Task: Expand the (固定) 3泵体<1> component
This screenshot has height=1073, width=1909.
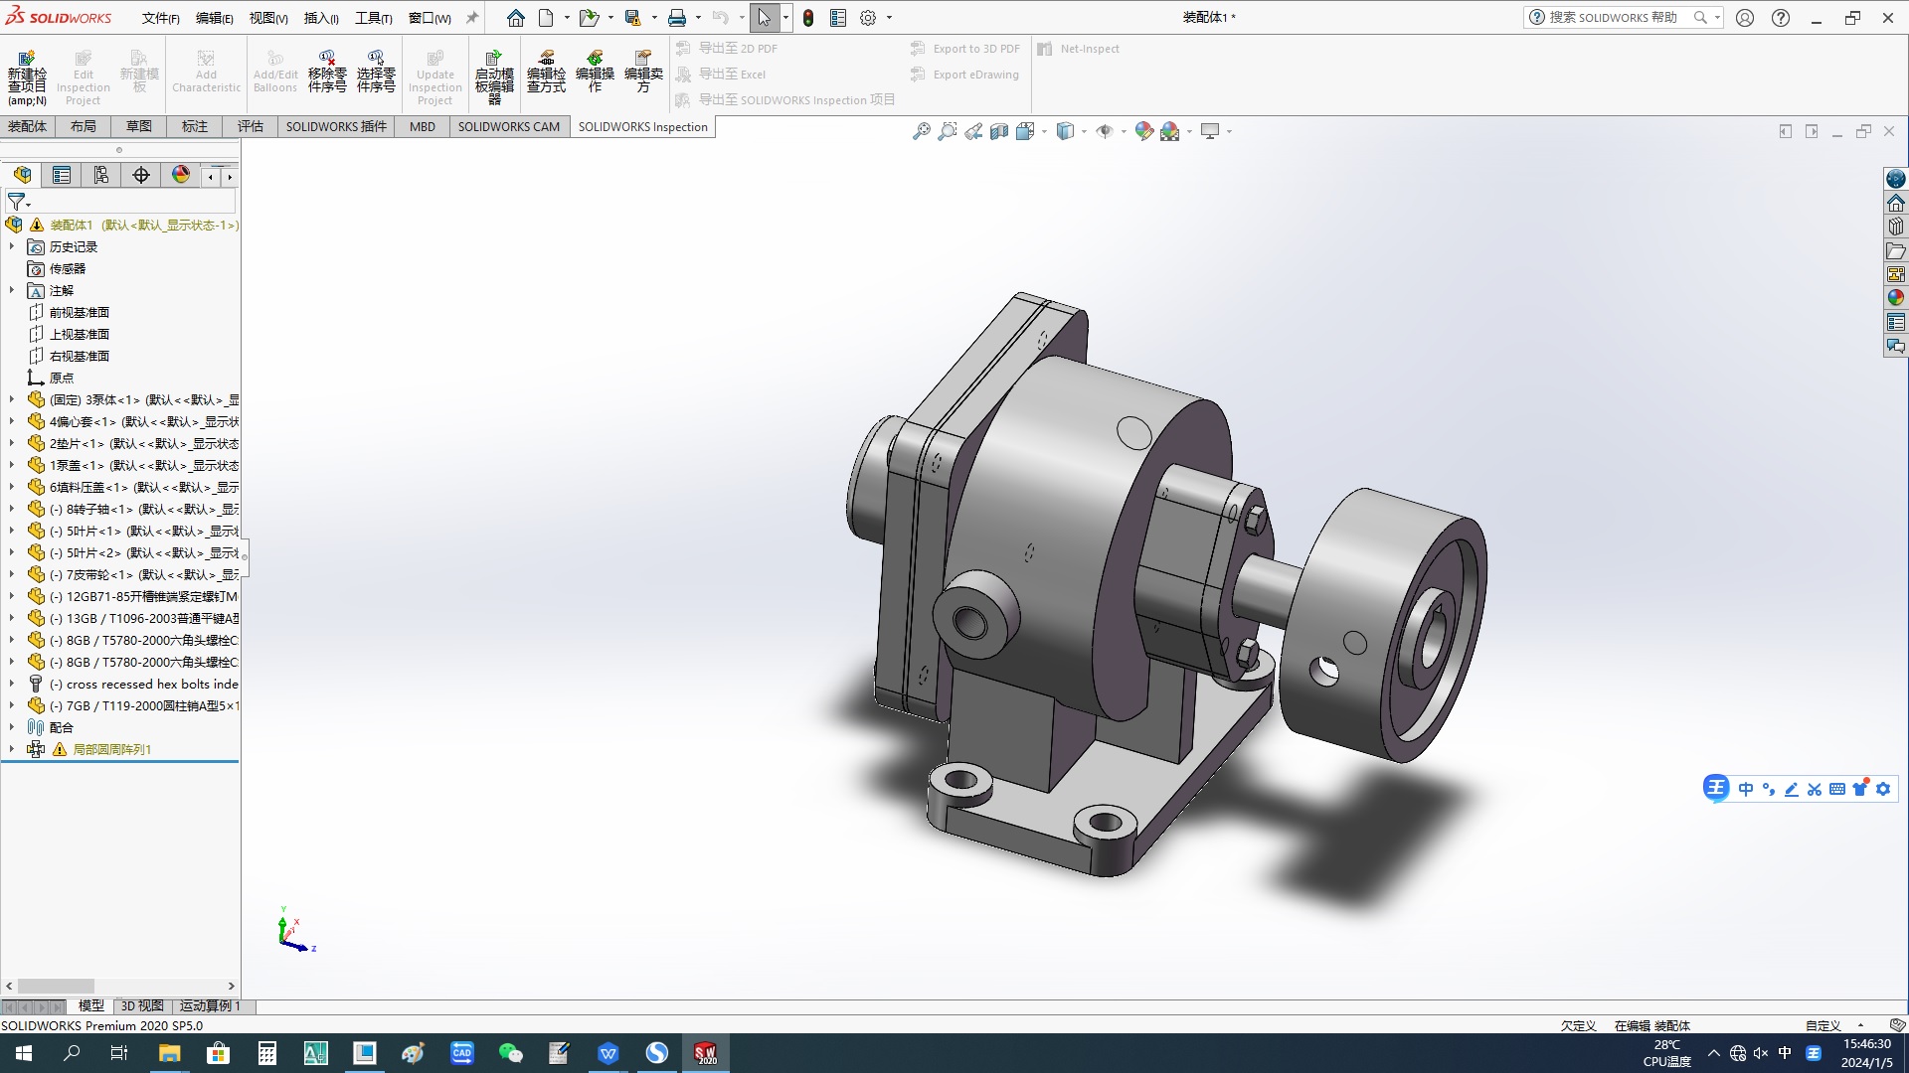Action: 12,399
